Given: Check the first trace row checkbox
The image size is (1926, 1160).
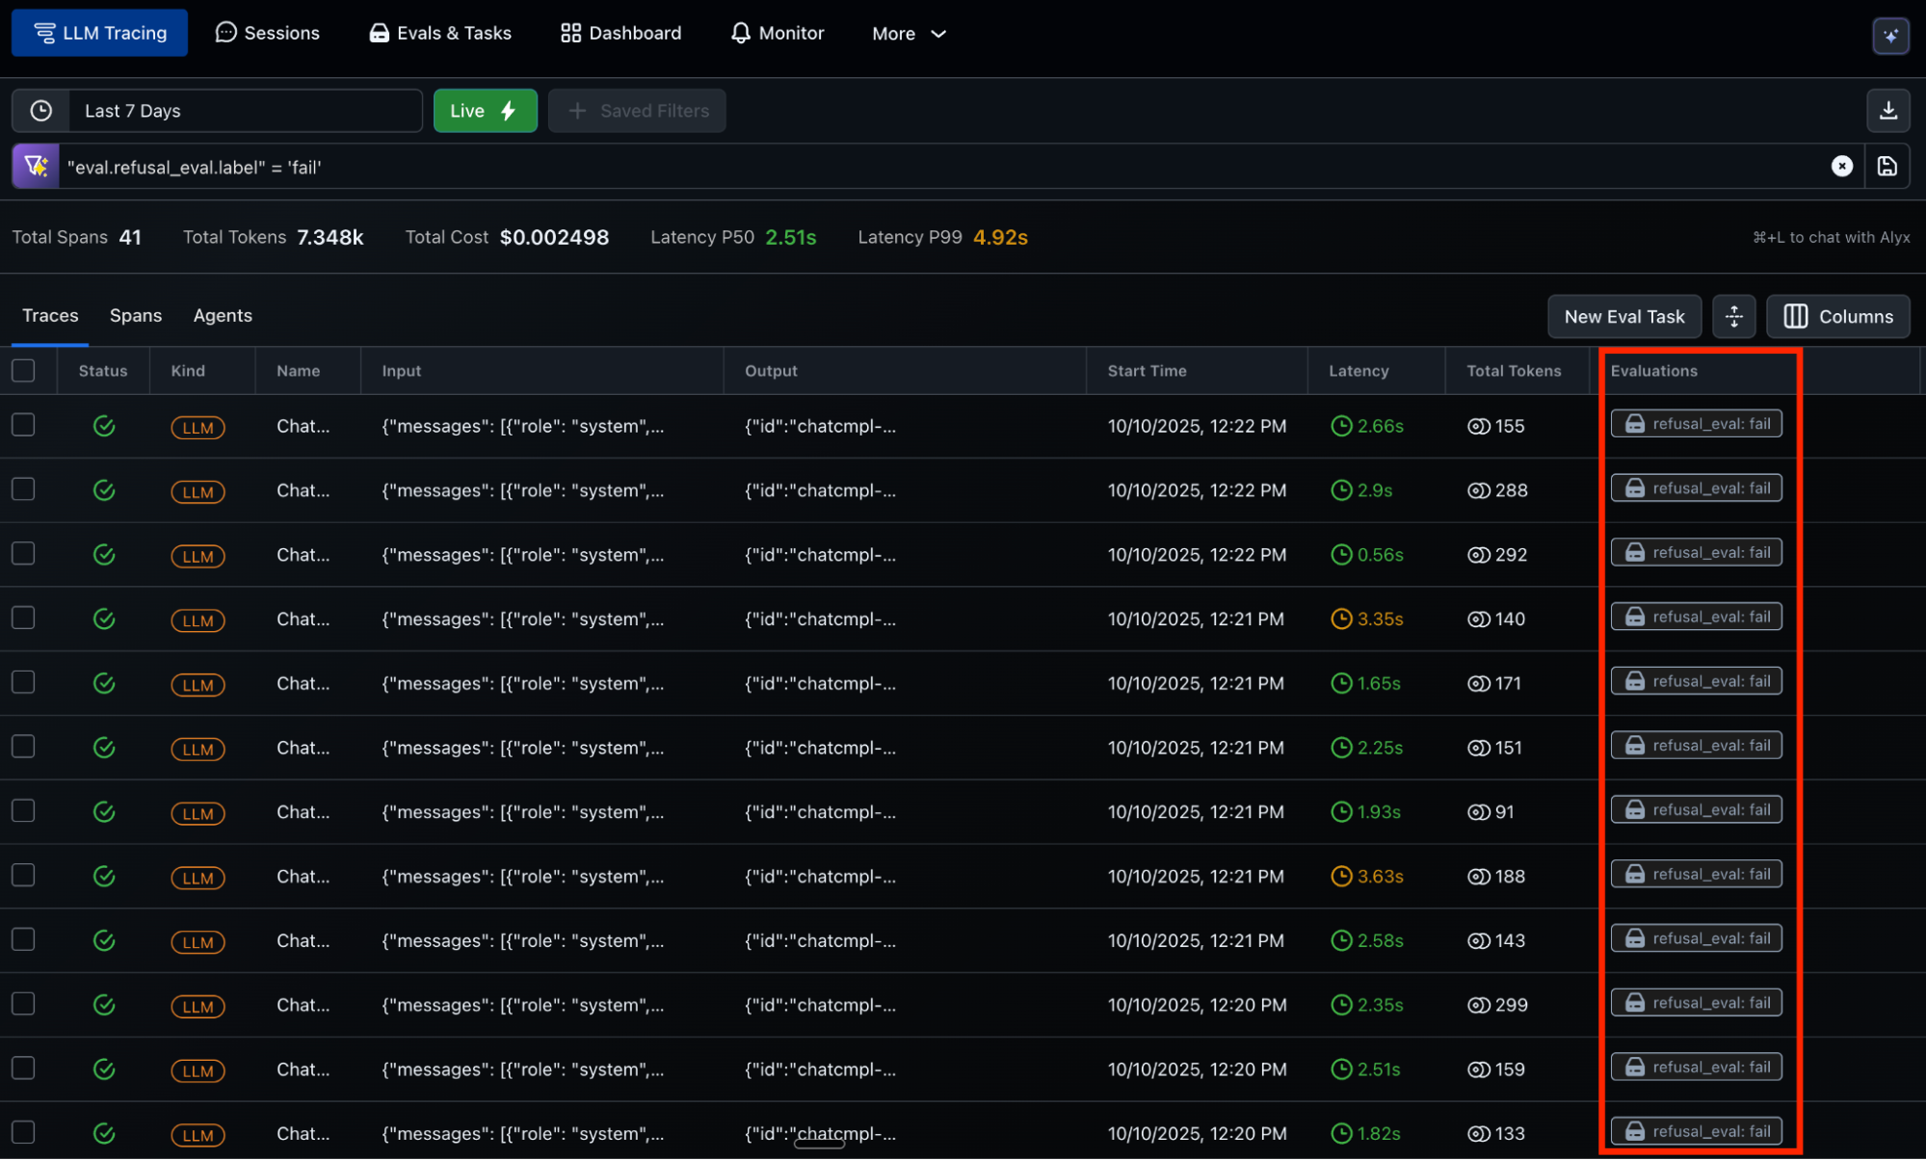Looking at the screenshot, I should [23, 425].
